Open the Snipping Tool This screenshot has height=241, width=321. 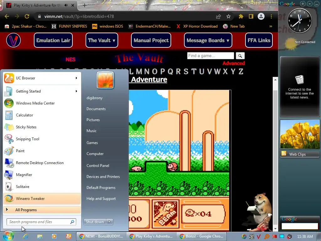(42, 139)
